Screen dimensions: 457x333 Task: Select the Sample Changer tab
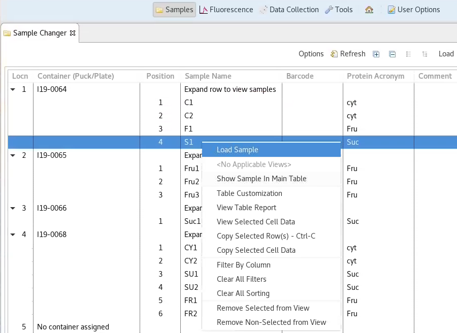(40, 33)
